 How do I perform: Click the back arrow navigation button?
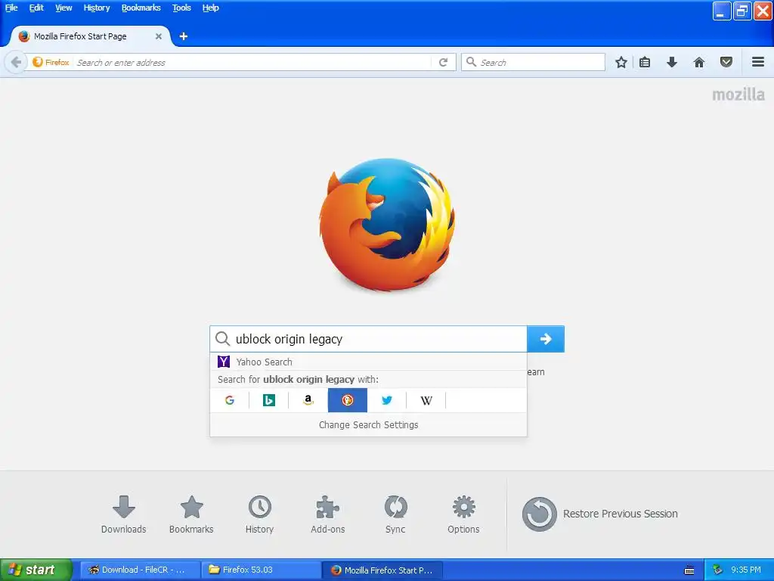[16, 62]
